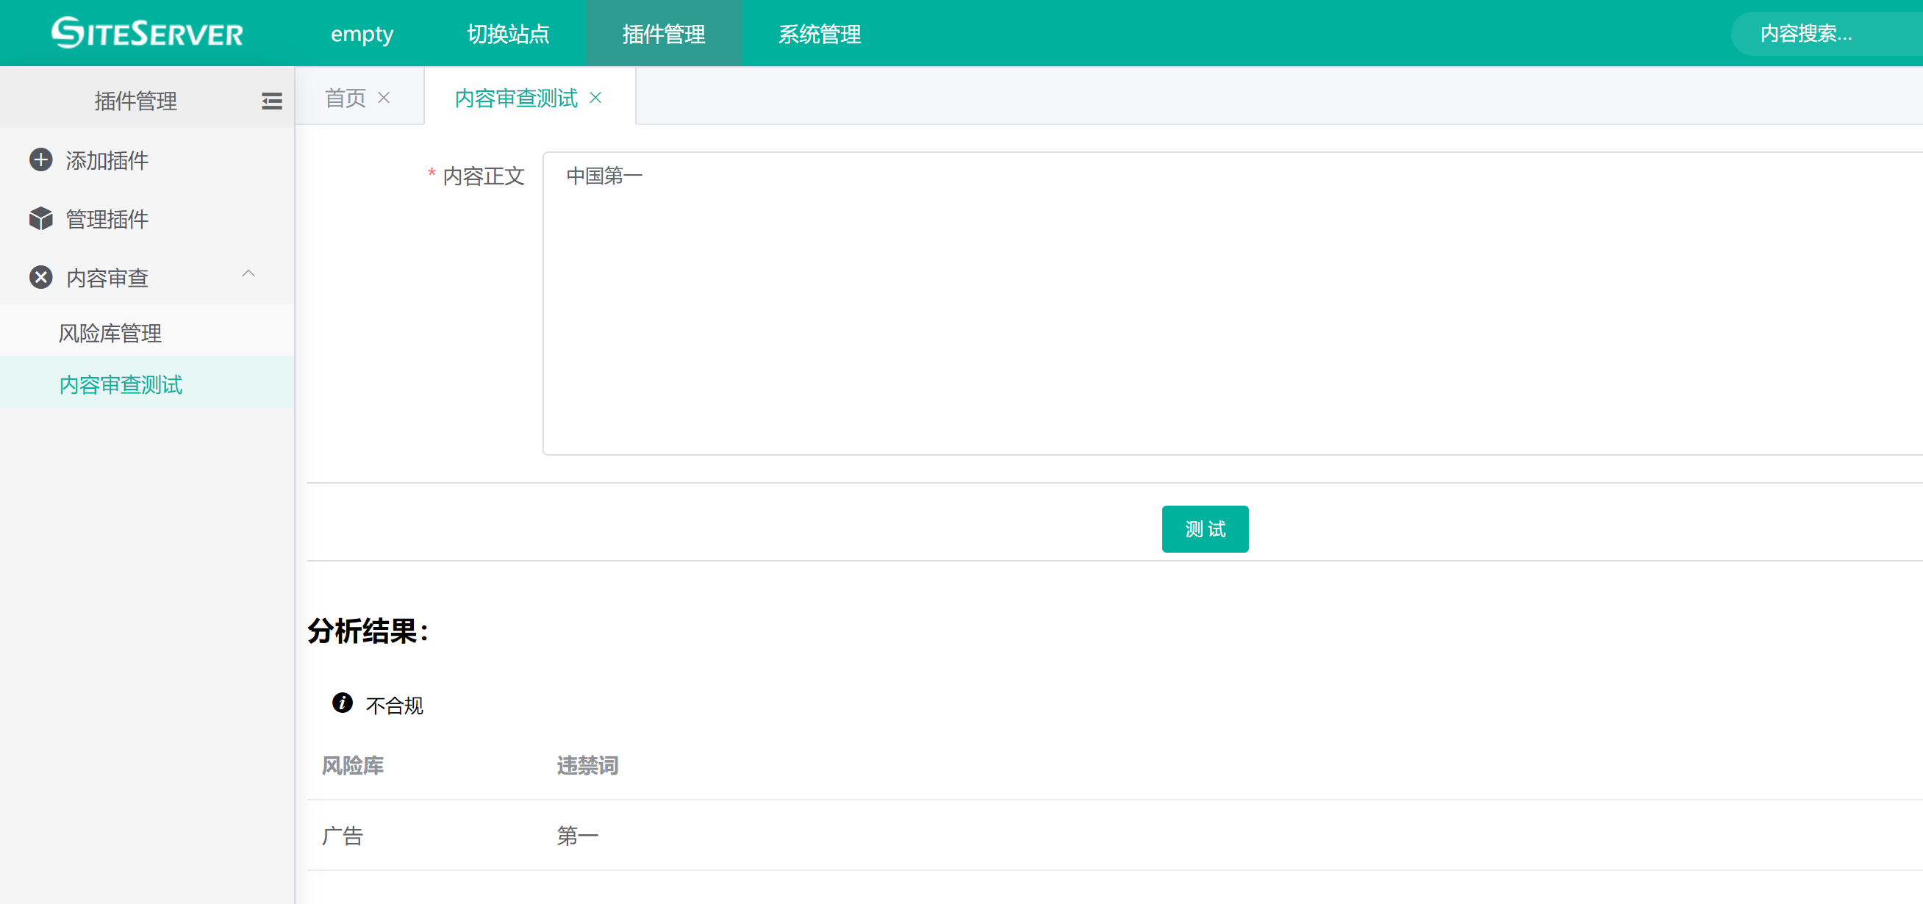The width and height of the screenshot is (1923, 904).
Task: Collapse the 内容审查 menu chevron
Action: click(x=248, y=274)
